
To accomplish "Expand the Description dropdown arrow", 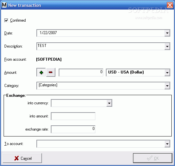I will pos(167,46).
